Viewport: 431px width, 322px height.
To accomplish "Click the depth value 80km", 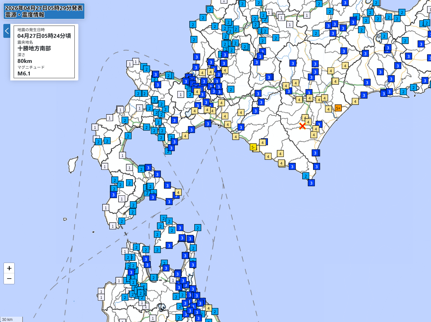I will click(x=25, y=61).
